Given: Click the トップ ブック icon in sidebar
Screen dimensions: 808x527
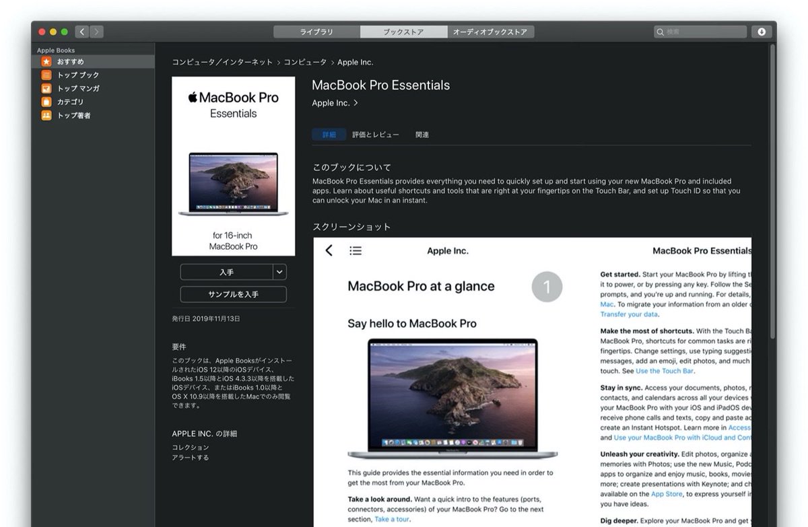Looking at the screenshot, I should pyautogui.click(x=46, y=75).
